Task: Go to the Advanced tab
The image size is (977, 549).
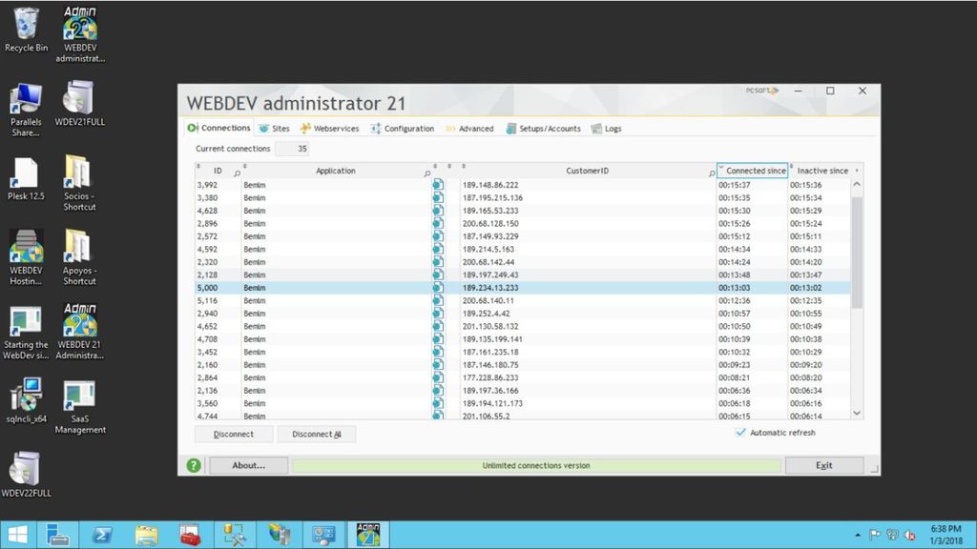Action: pos(469,129)
